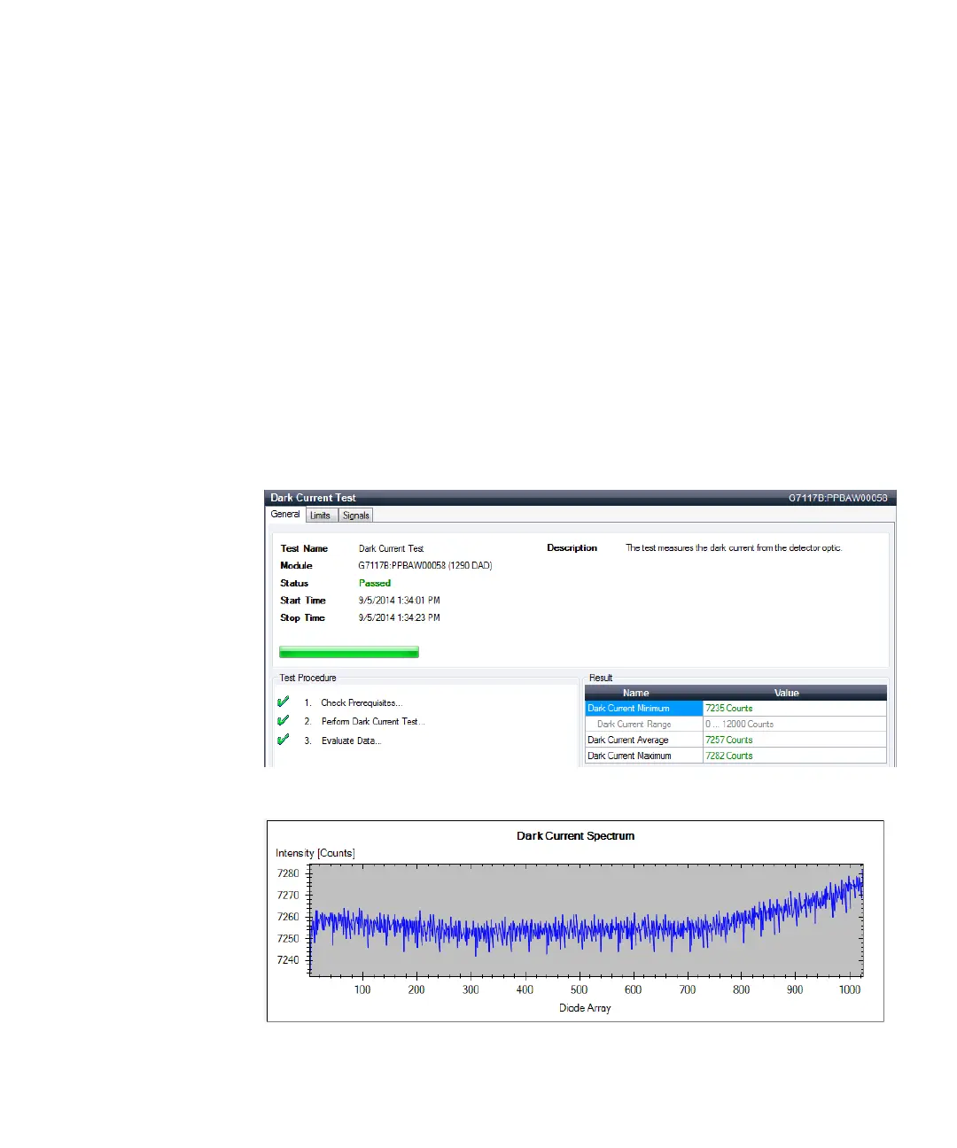The width and height of the screenshot is (957, 1148).
Task: Click the Test Procedure group label
Action: pos(308,679)
